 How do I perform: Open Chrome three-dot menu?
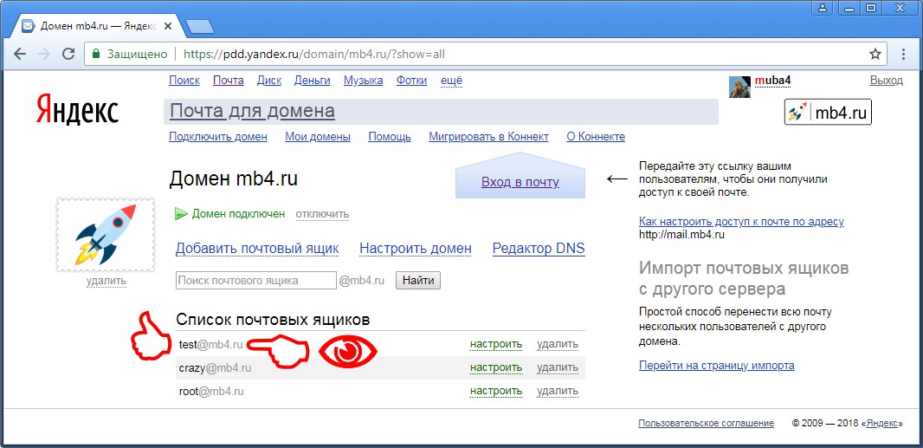pyautogui.click(x=904, y=55)
